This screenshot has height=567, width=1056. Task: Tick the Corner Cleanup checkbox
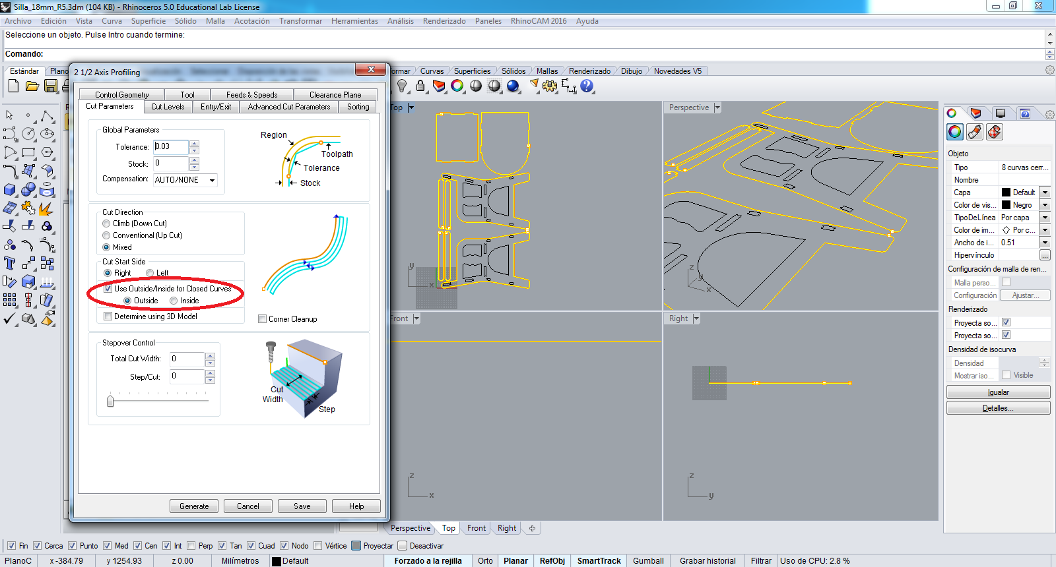click(x=263, y=319)
